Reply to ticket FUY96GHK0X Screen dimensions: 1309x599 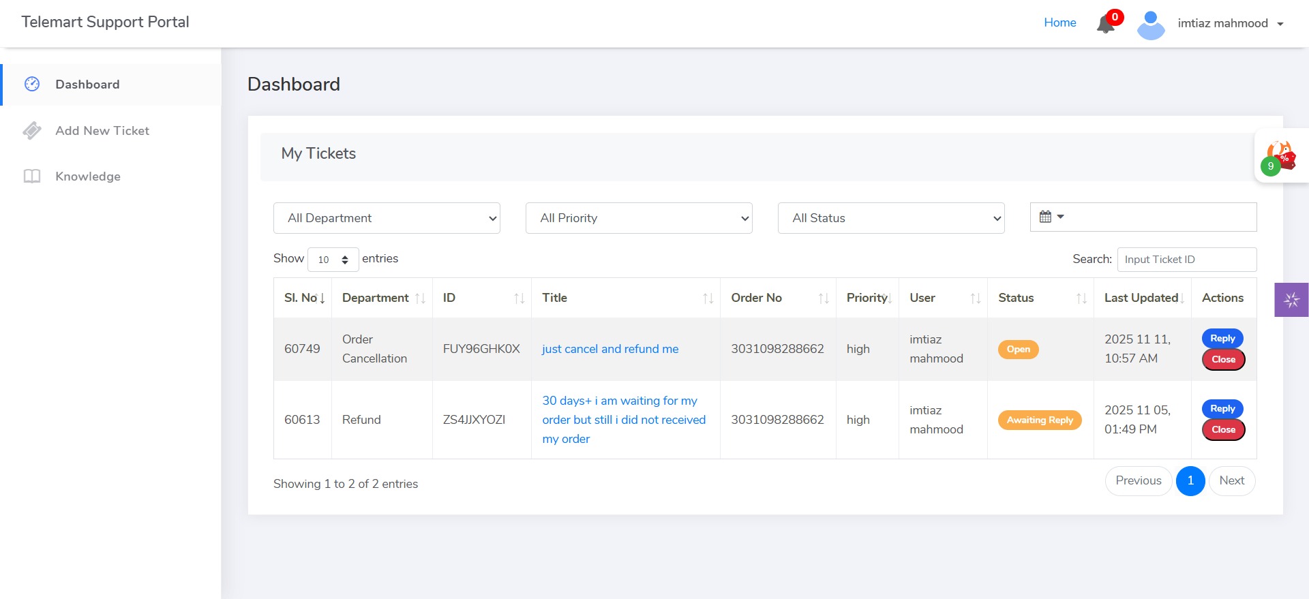pos(1222,338)
